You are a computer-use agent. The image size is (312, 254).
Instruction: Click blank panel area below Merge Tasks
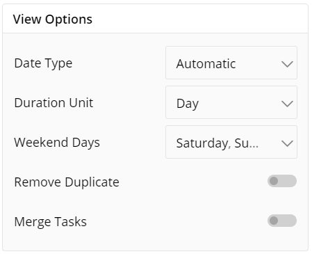(x=155, y=240)
